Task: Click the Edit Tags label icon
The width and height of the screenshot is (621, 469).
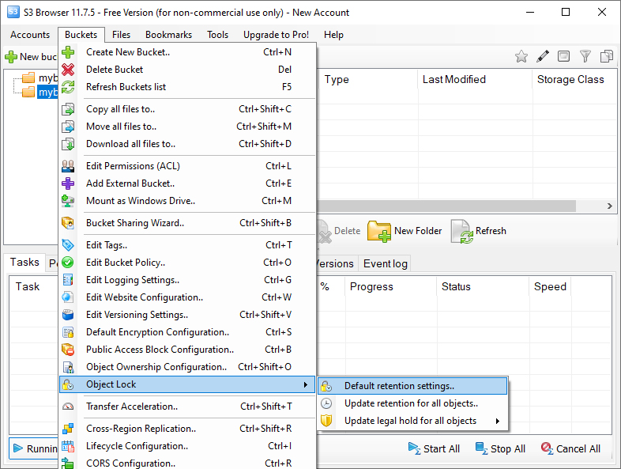Action: point(68,245)
